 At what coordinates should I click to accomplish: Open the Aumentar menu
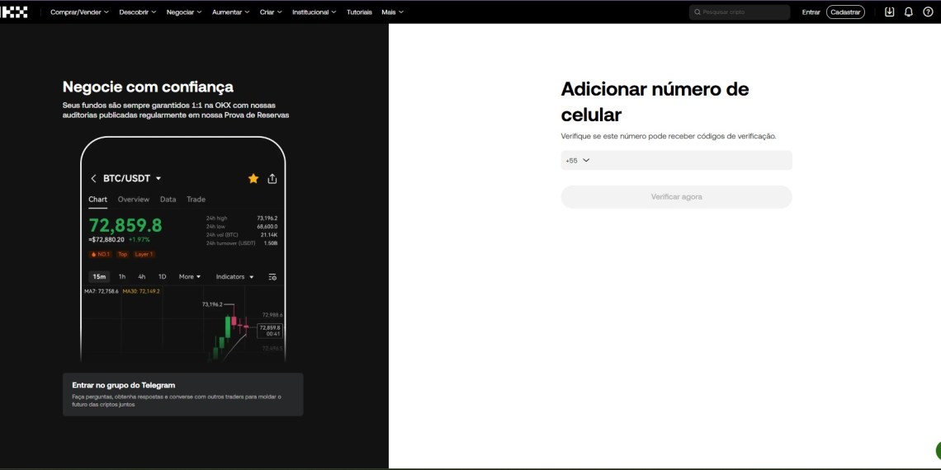point(230,12)
